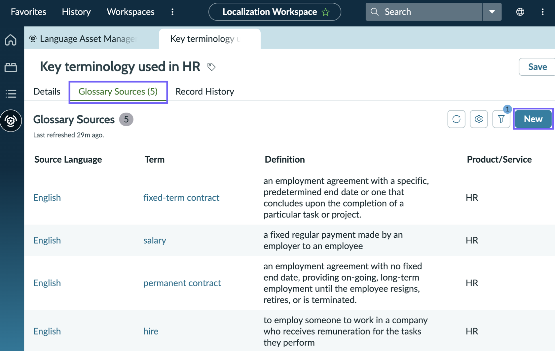This screenshot has width=555, height=351.
Task: Click the magnifier icon in the search box
Action: 374,12
